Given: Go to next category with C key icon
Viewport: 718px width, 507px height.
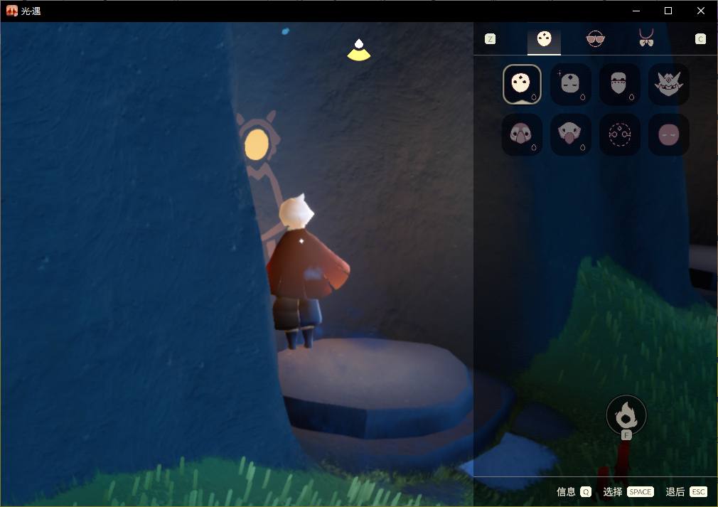Looking at the screenshot, I should coord(700,39).
